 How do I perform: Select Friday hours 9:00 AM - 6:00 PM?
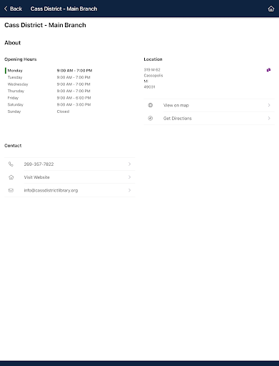(x=73, y=98)
